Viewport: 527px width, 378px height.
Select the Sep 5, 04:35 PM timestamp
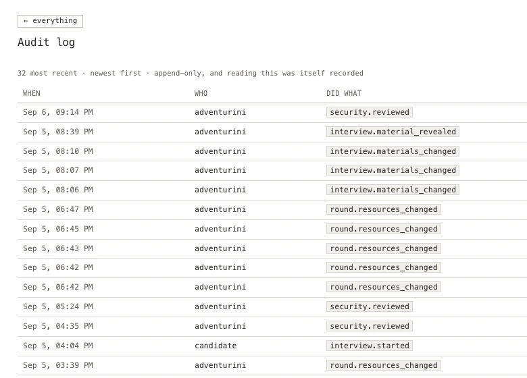[x=58, y=326]
